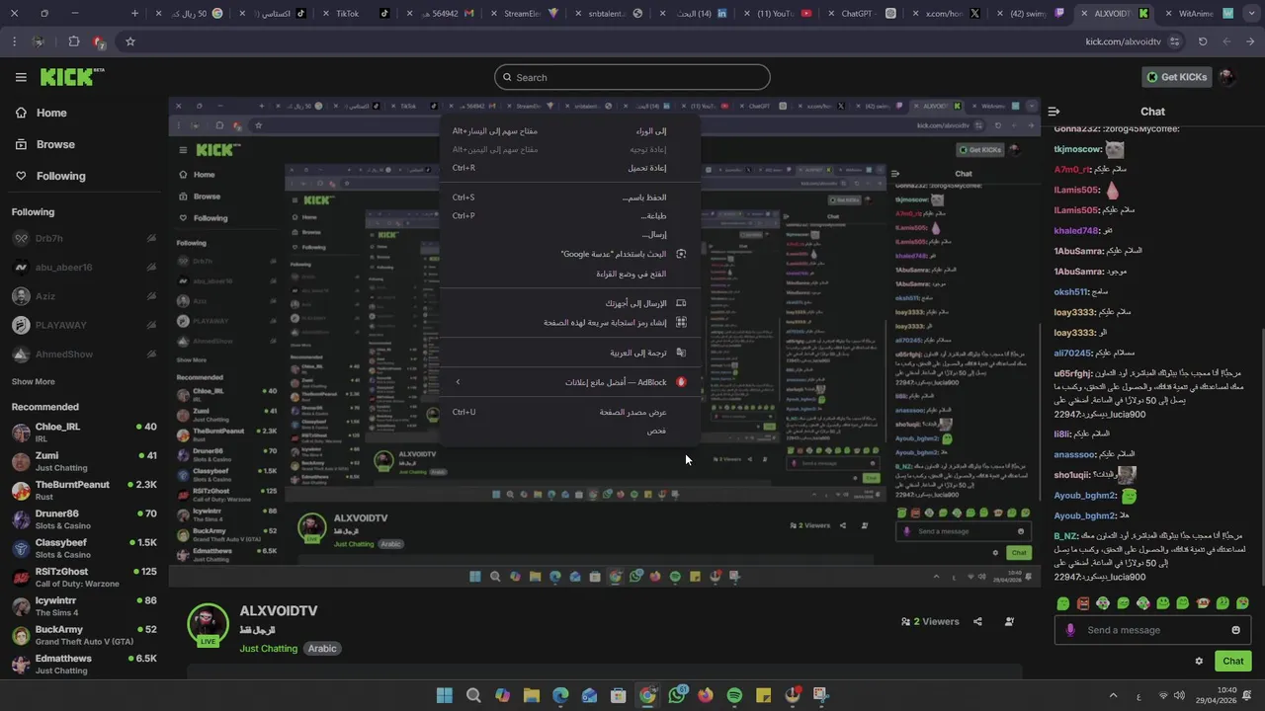The width and height of the screenshot is (1265, 711).
Task: Open recommended channel Druner86
Action: (84, 519)
